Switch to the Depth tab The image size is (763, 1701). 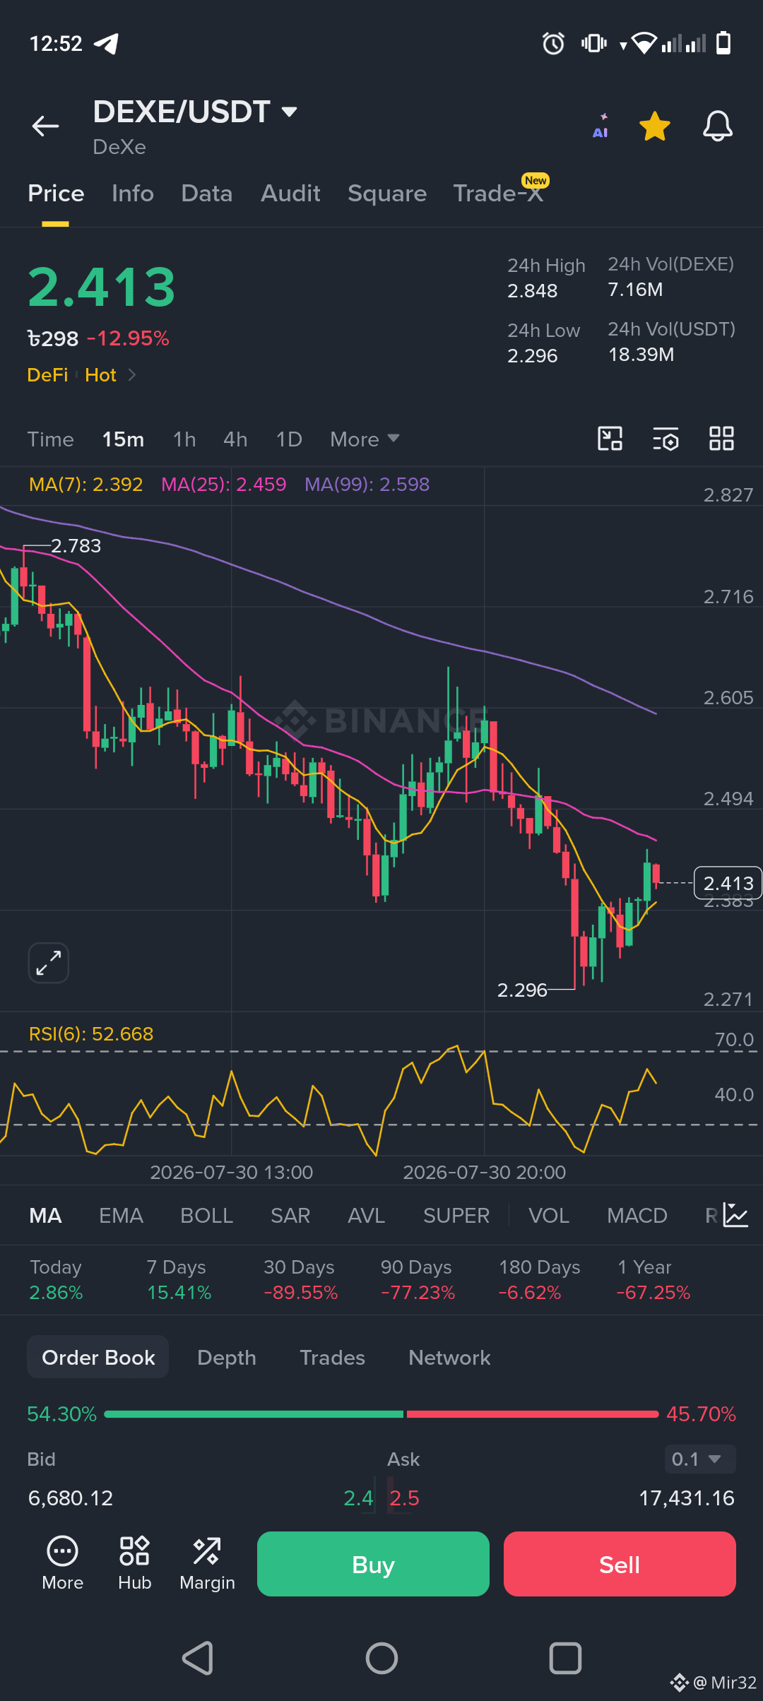(227, 1357)
